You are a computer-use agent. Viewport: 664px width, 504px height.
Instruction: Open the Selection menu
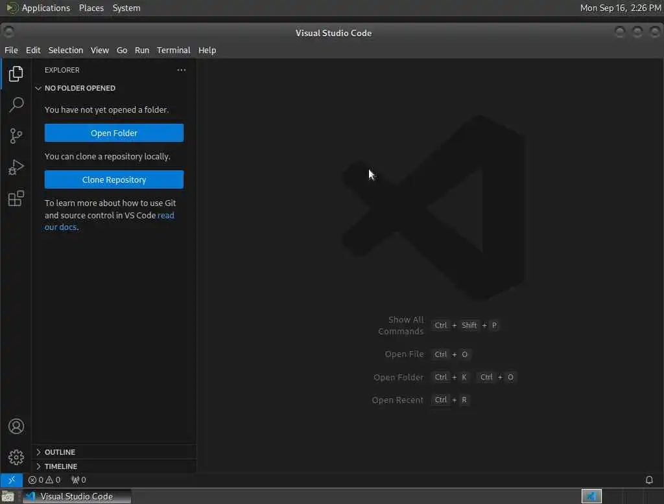click(65, 50)
